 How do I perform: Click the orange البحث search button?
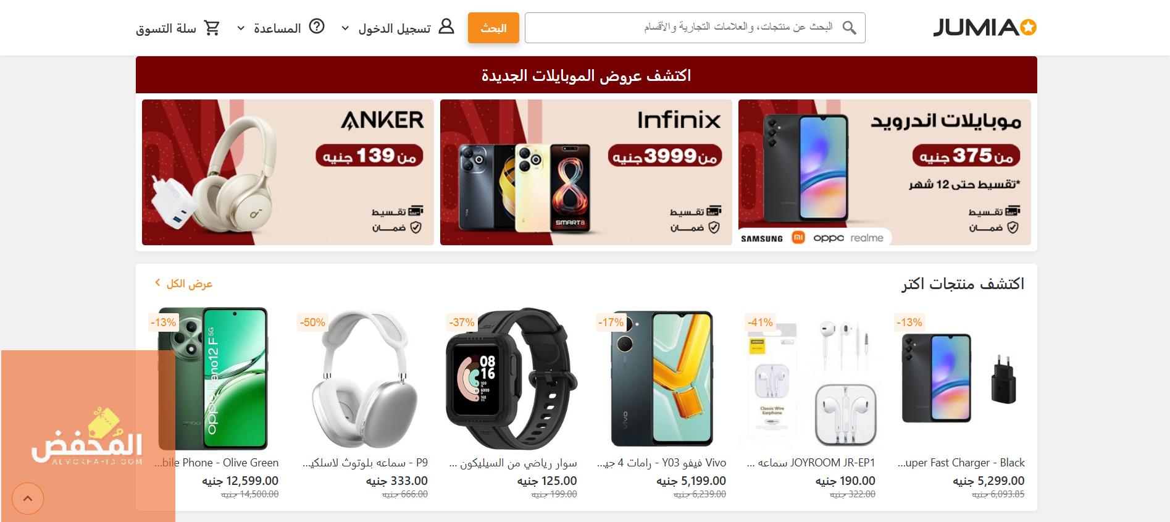coord(493,28)
